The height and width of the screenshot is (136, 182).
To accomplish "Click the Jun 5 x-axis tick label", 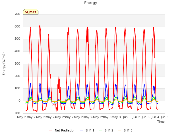I will point(165,117).
